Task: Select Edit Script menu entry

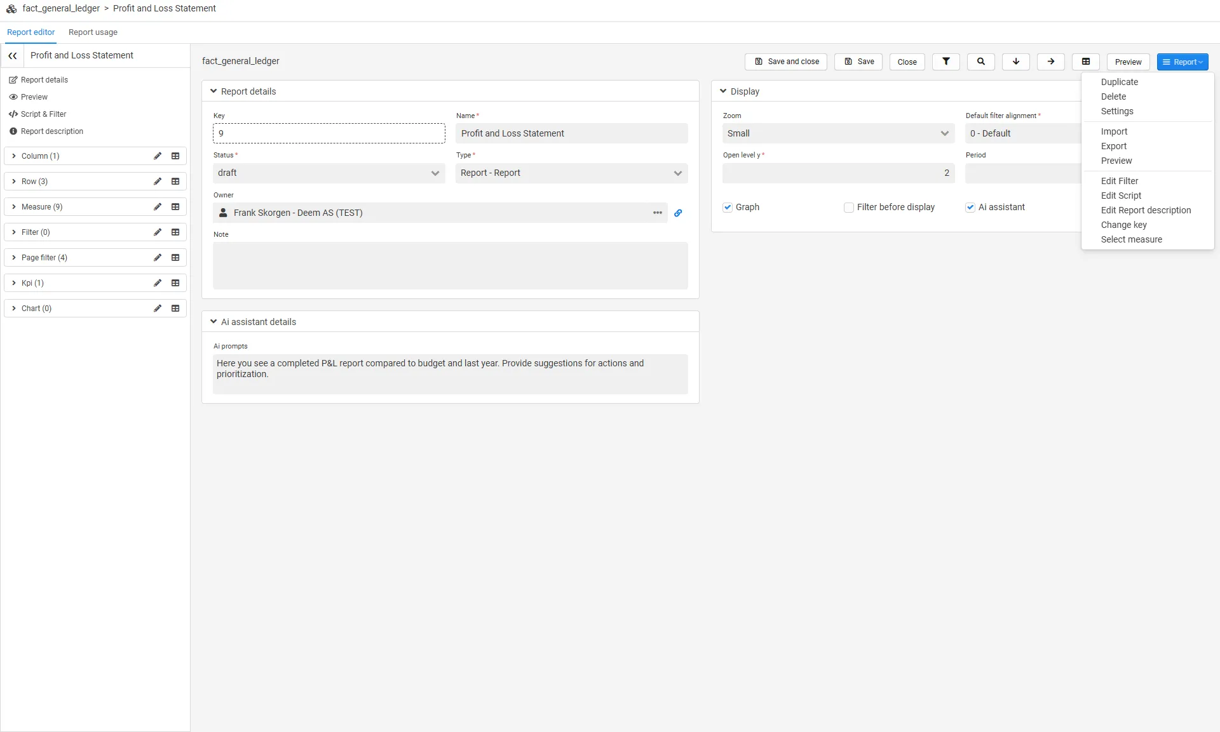Action: 1121,196
